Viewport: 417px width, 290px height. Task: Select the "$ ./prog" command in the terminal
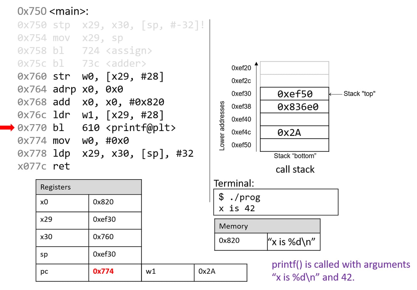239,197
